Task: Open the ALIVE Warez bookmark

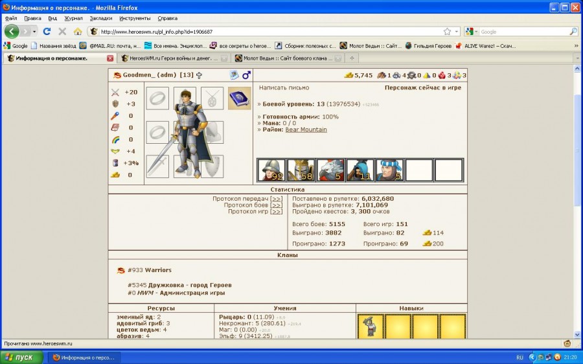Action: (x=486, y=46)
